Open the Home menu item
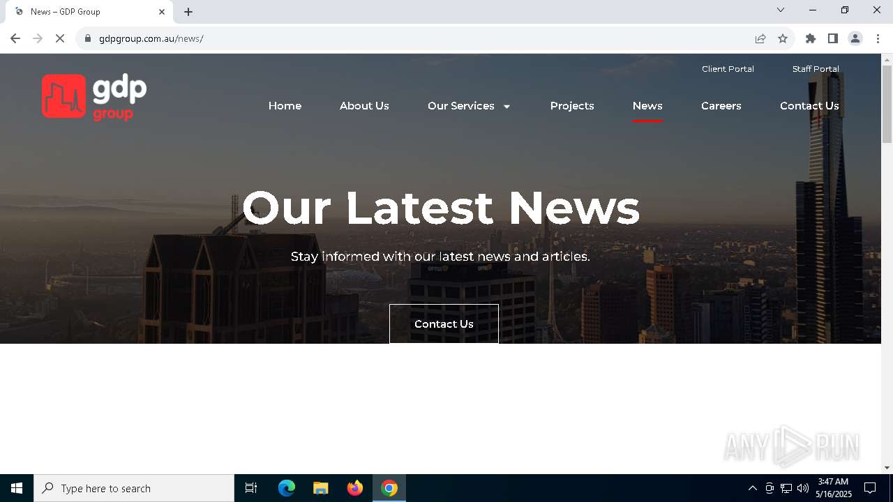The width and height of the screenshot is (893, 502). coord(285,106)
